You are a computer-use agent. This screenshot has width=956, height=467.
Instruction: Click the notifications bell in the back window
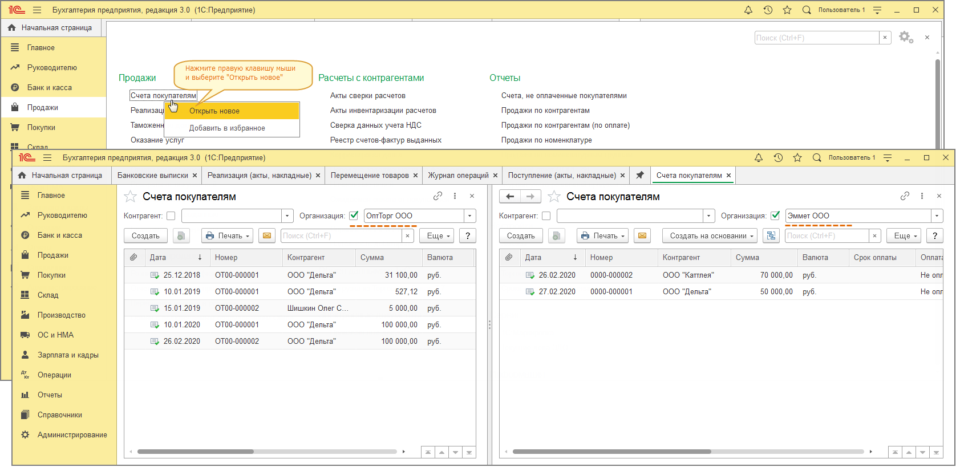click(748, 10)
